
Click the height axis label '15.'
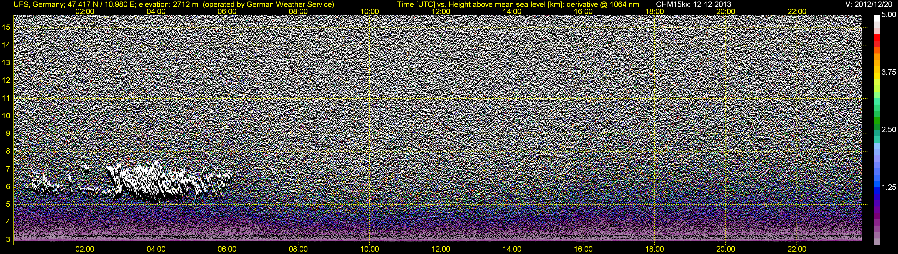7,27
